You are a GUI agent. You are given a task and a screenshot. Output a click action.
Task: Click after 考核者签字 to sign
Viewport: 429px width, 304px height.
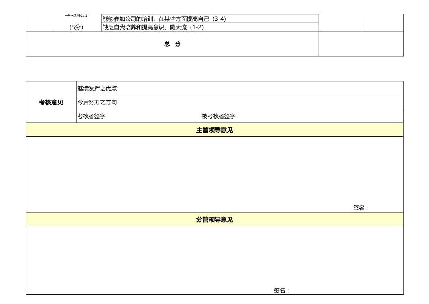(126, 116)
